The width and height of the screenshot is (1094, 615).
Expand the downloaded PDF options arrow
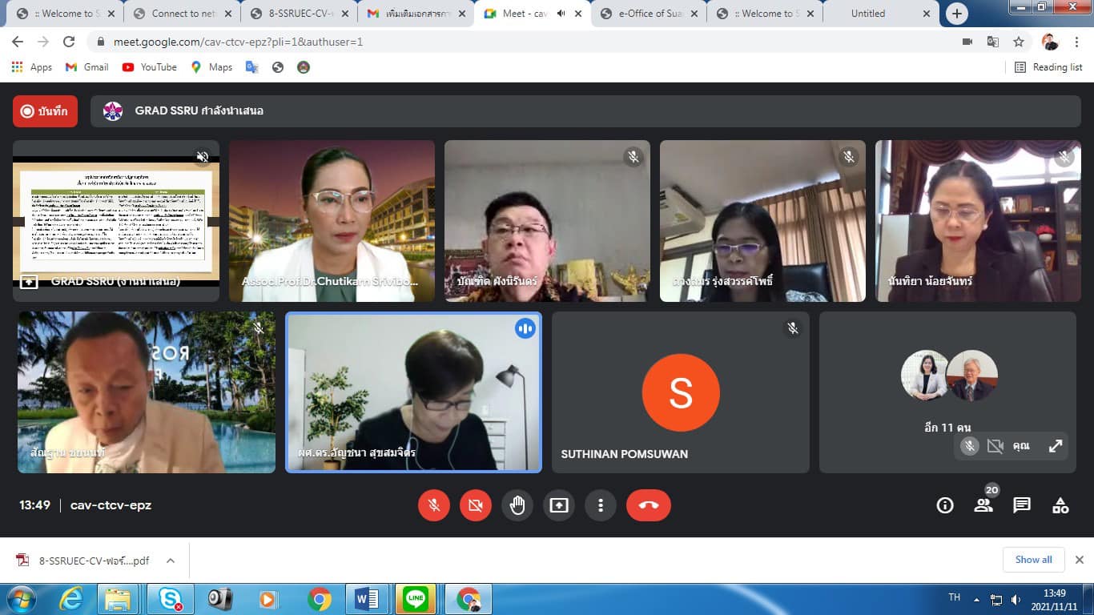[x=171, y=561]
